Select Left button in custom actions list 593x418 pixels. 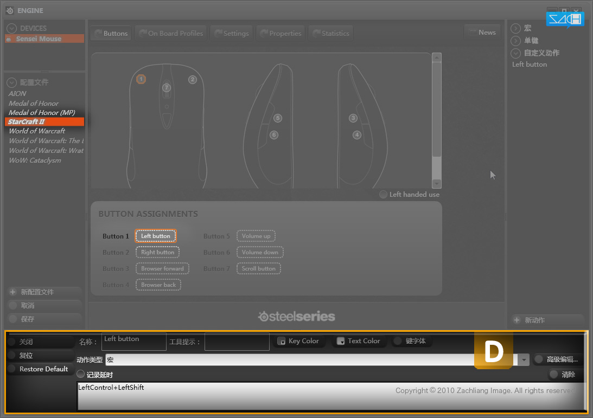point(530,65)
